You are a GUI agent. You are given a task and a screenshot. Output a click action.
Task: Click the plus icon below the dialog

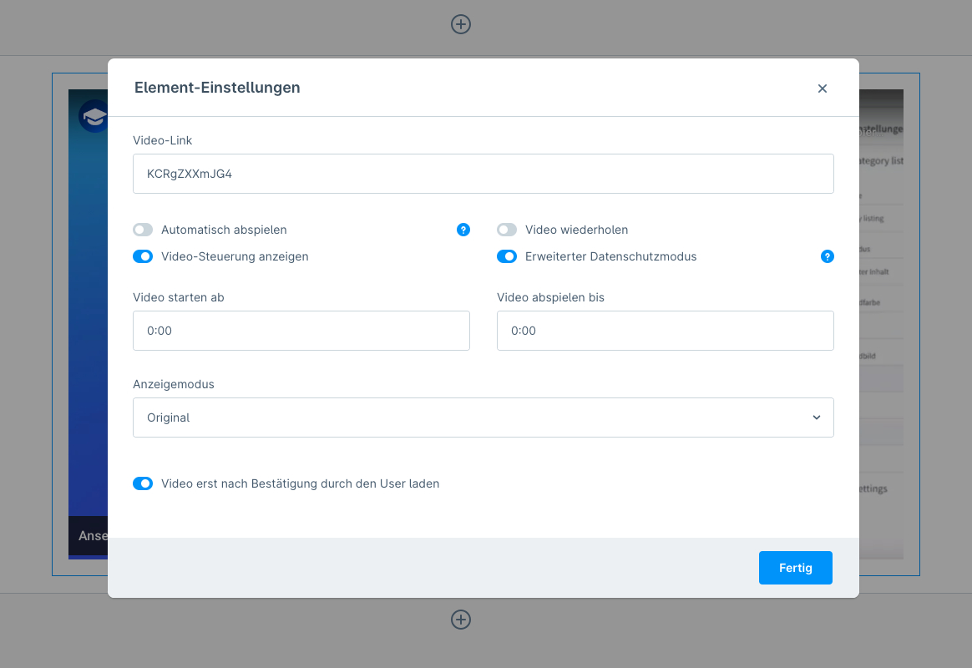[461, 620]
